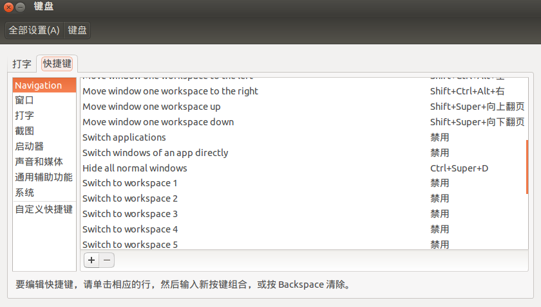Select 截图 category in sidebar
541x307 pixels.
click(x=44, y=131)
